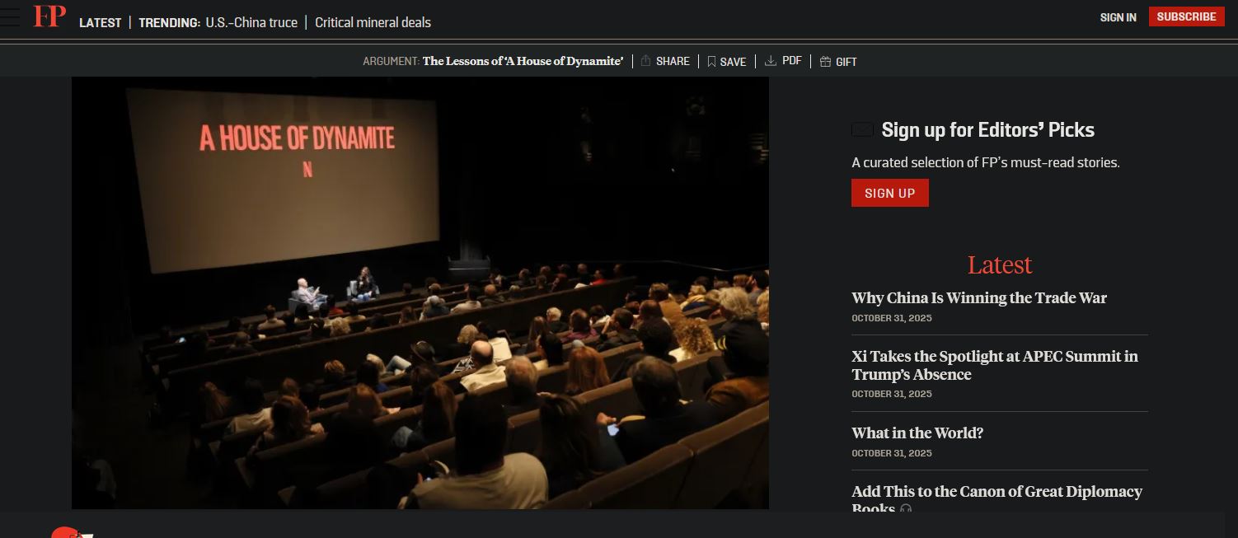Open the hamburger navigation menu
The width and height of the screenshot is (1238, 538).
tap(10, 16)
